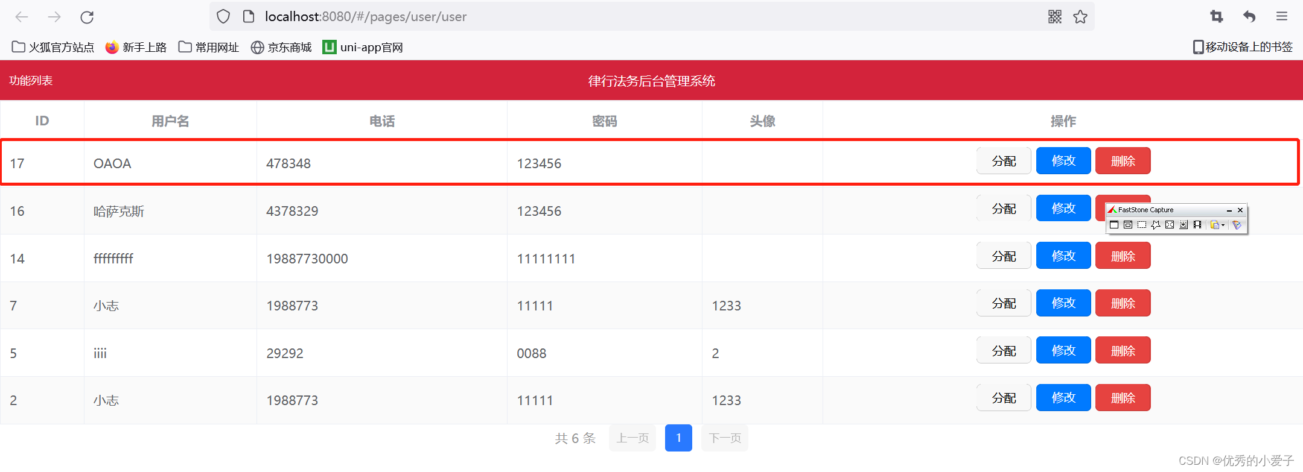Capture active window in FastStone Capture
Viewport: 1303px width, 472px height.
1114,225
